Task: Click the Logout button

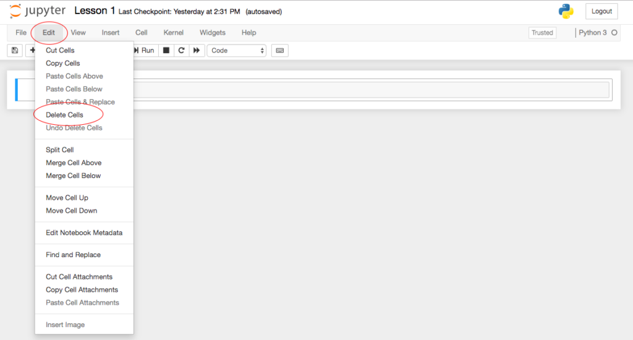Action: click(601, 11)
